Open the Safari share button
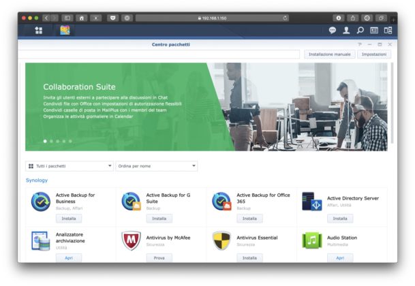 coord(353,18)
